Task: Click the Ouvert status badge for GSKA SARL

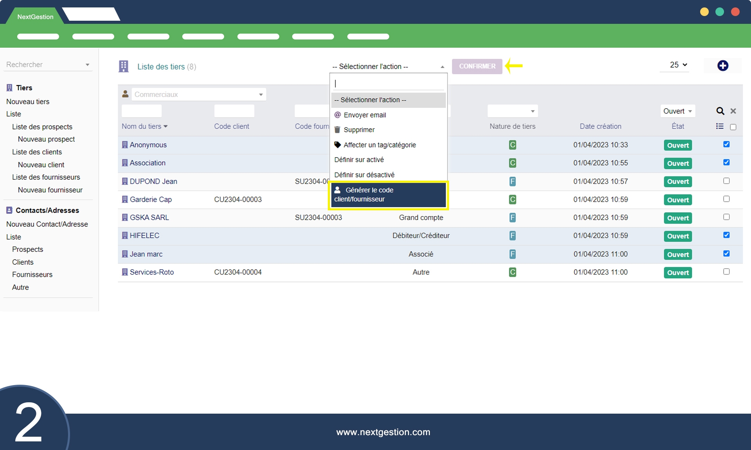Action: [x=677, y=218]
